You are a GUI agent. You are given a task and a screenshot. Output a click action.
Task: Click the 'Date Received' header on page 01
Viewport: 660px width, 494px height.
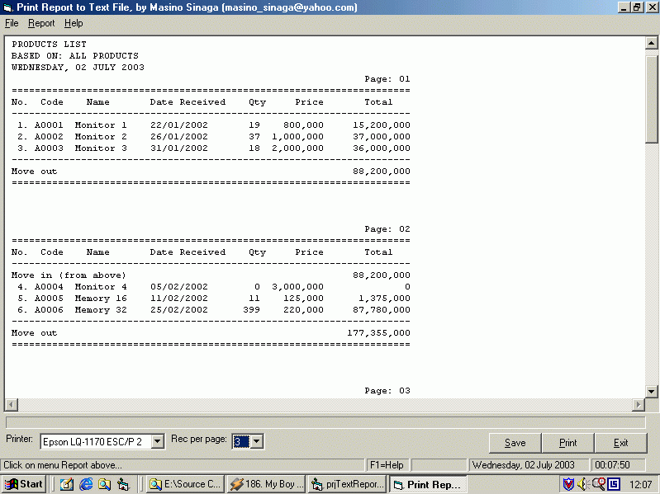pos(188,102)
